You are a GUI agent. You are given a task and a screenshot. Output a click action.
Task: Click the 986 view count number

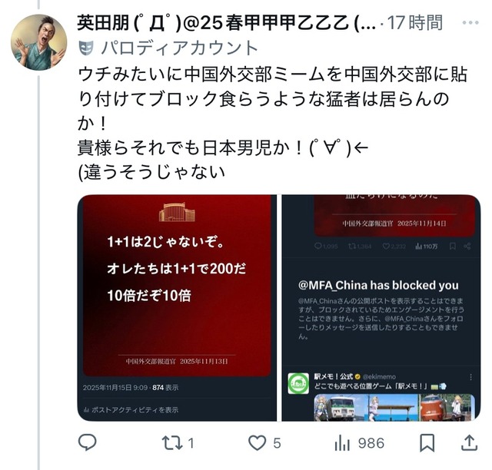click(x=371, y=443)
